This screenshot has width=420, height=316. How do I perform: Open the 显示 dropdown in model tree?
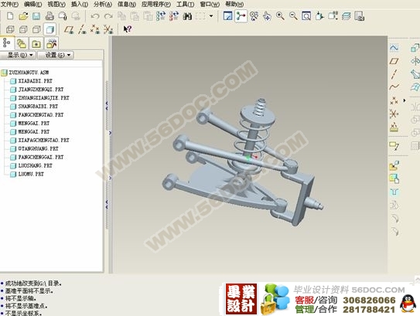[x=18, y=55]
